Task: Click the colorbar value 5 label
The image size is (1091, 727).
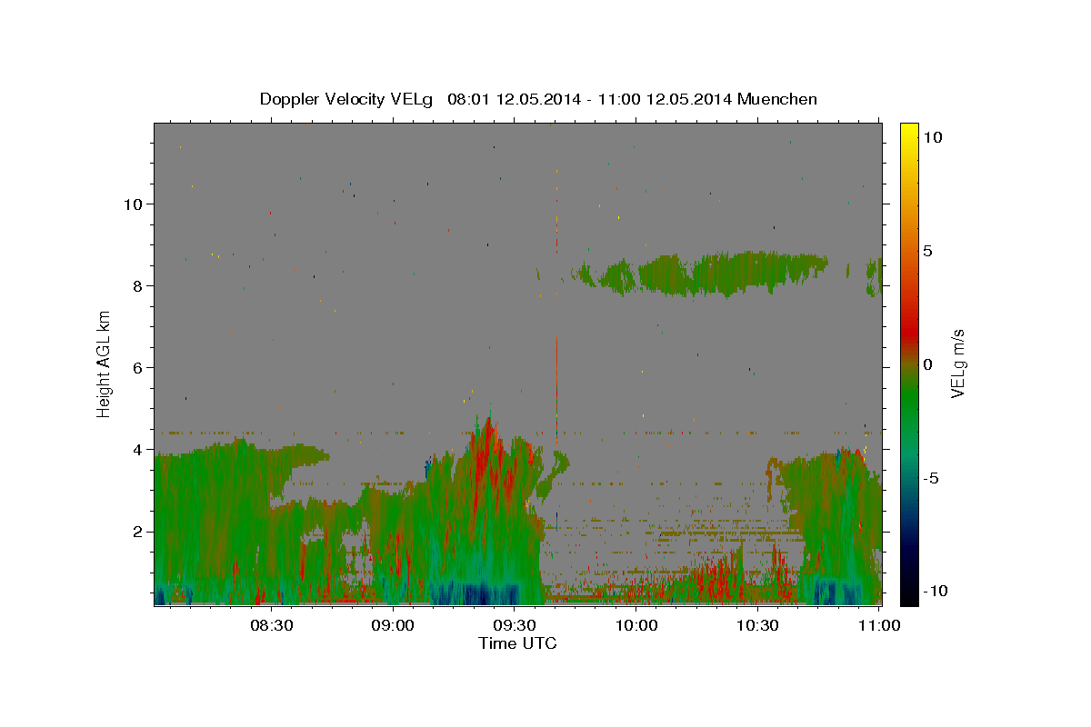Action: [928, 251]
